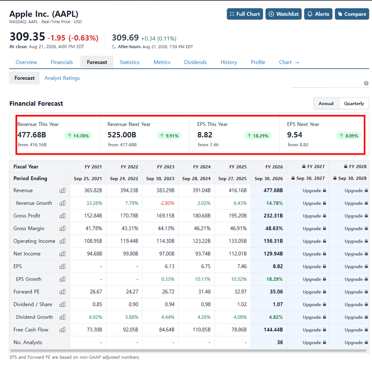
Task: Click the table horizontal scrollbar
Action: [188, 351]
